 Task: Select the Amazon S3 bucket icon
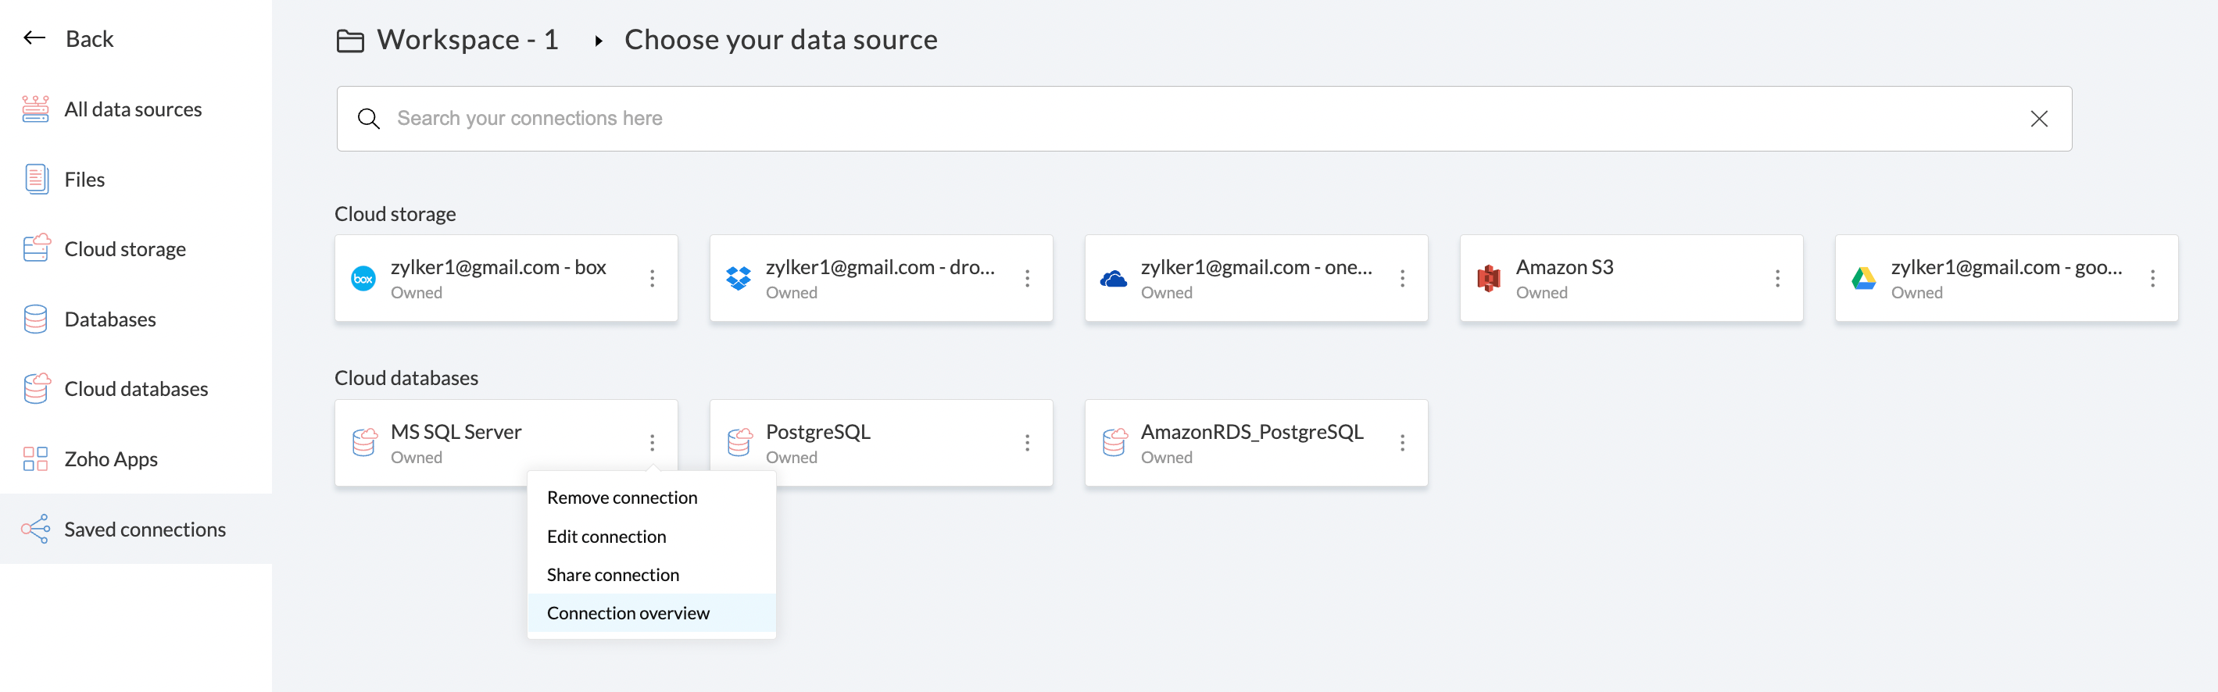[1488, 278]
